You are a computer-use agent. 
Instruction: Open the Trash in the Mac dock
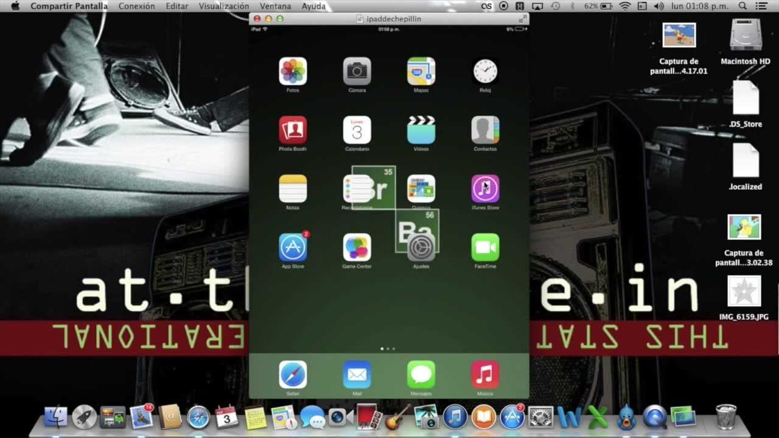726,417
